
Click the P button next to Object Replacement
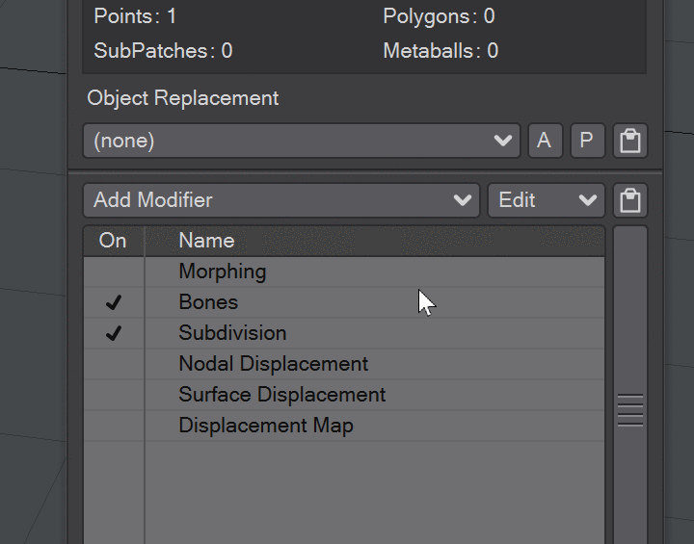[x=588, y=141]
